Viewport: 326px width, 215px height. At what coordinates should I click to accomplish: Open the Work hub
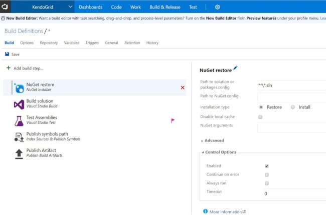[x=135, y=7]
